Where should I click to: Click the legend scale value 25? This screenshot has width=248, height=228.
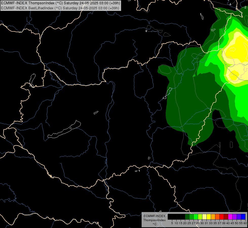click(x=189, y=223)
